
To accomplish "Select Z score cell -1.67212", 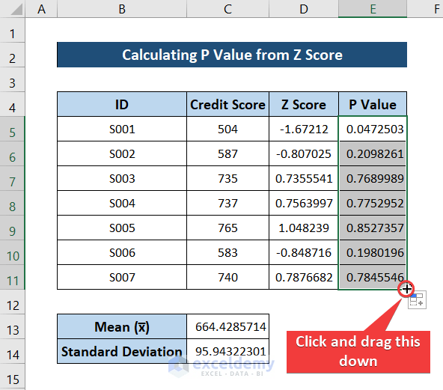I will (x=304, y=130).
